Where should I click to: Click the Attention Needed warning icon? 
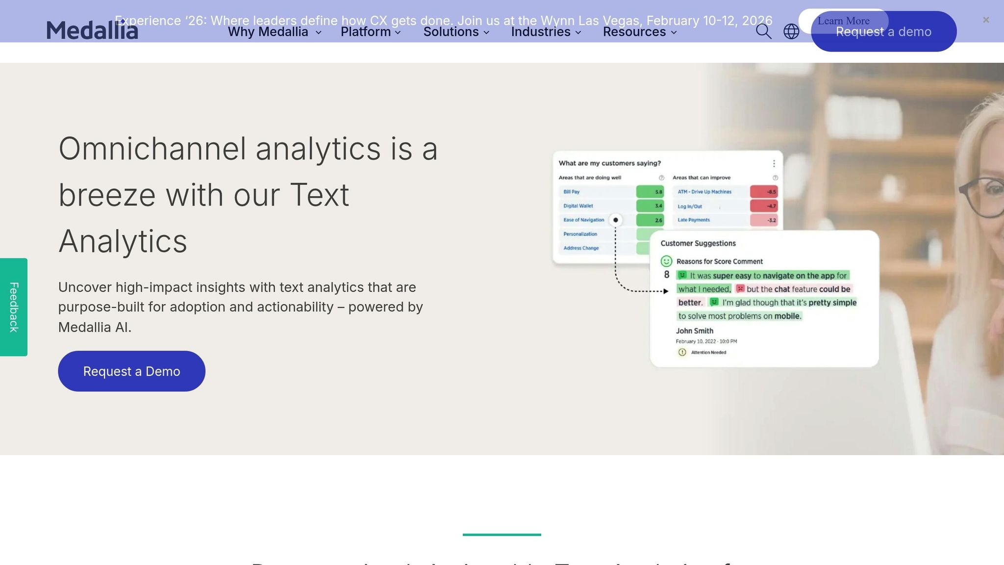[x=682, y=352]
